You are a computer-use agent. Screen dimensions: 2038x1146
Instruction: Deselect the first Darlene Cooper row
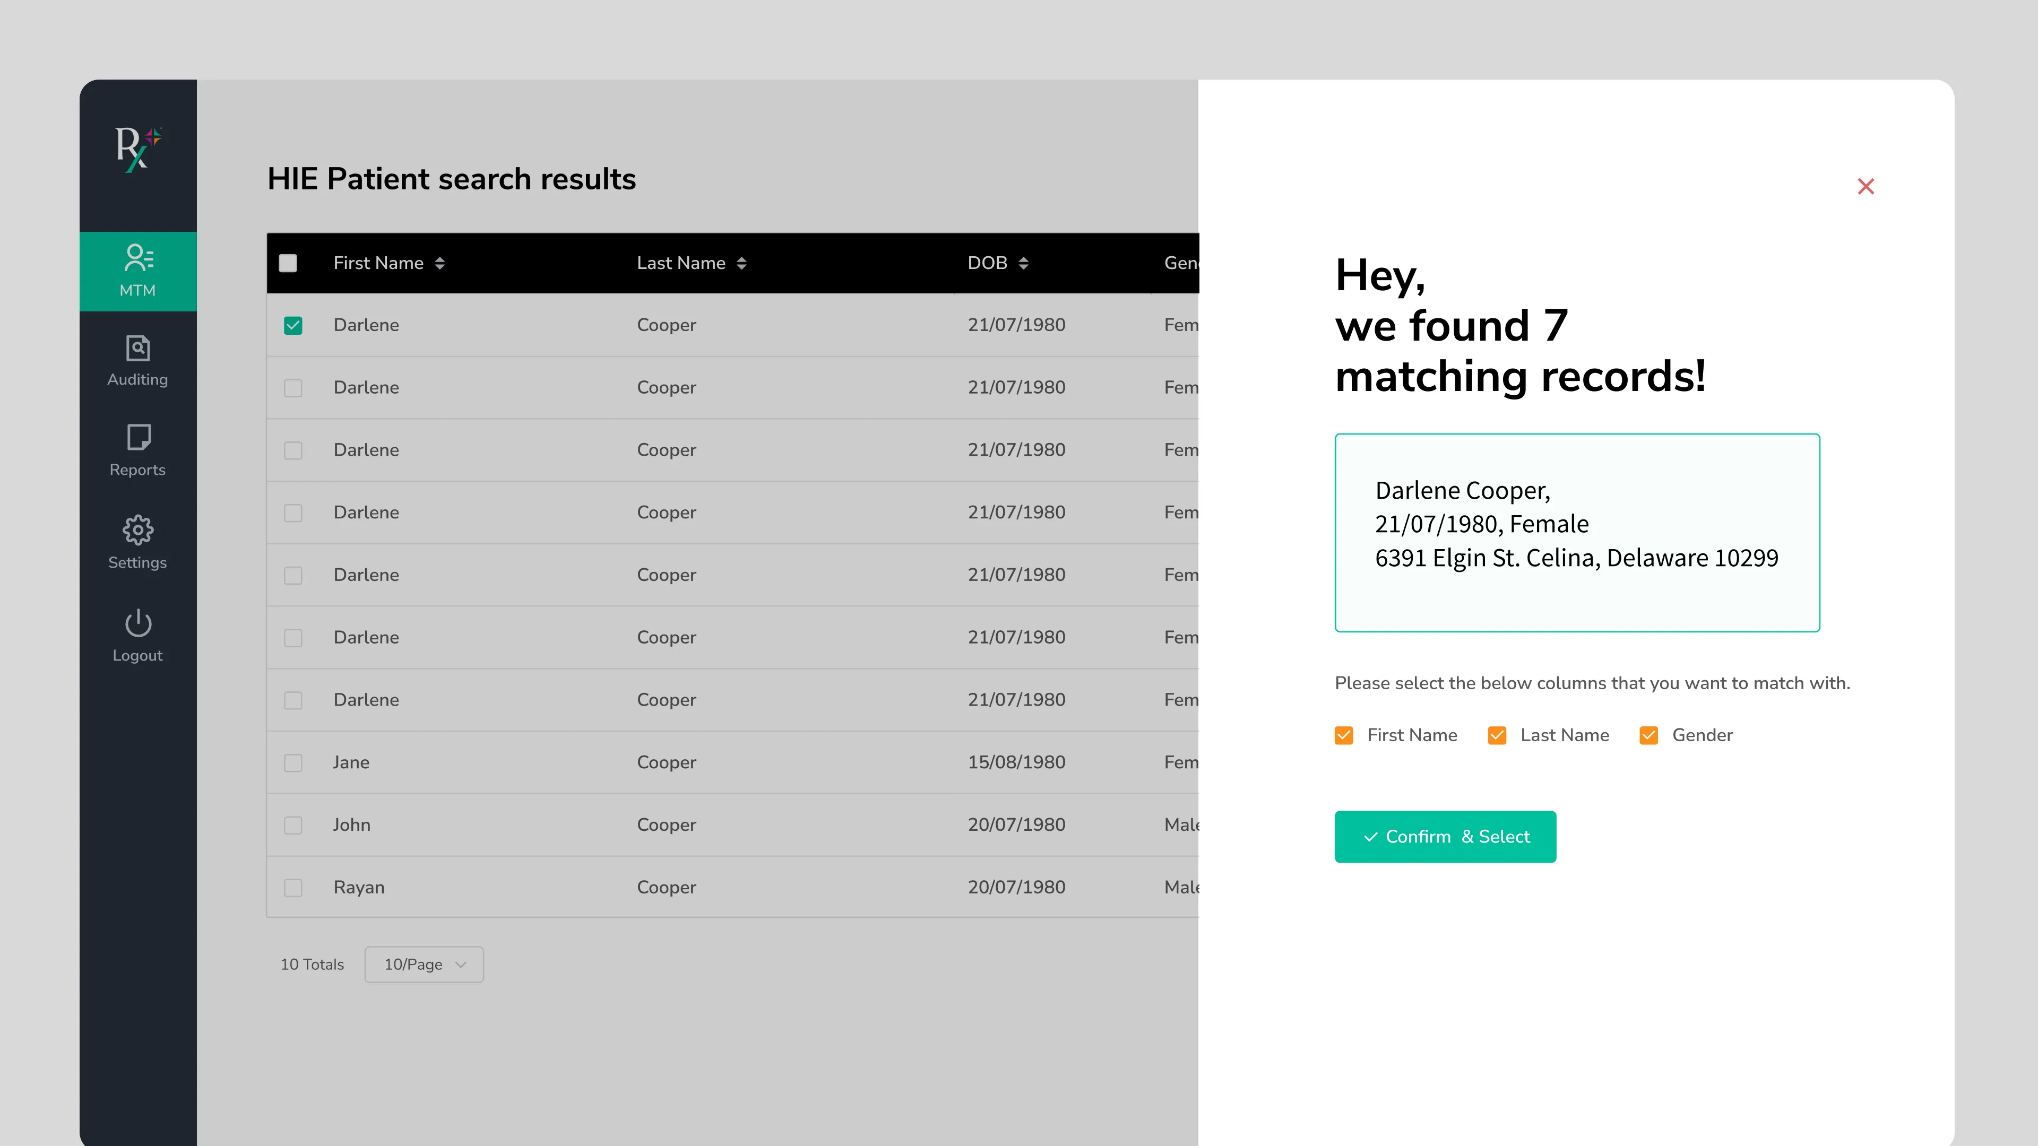coord(293,326)
